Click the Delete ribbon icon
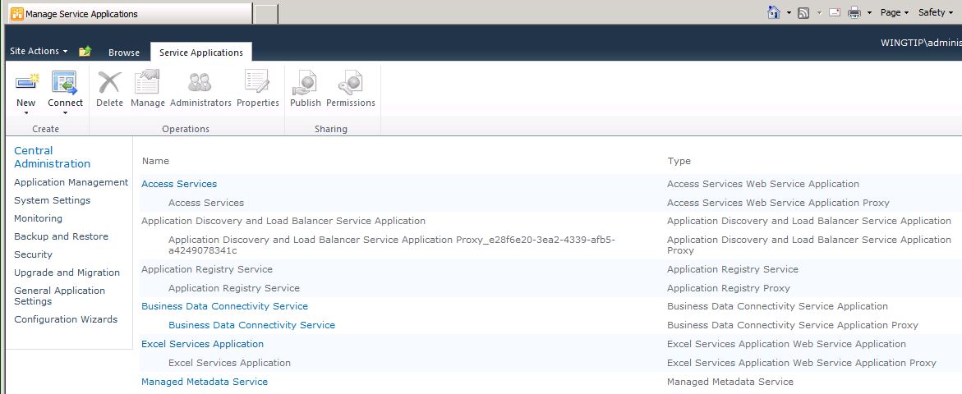The height and width of the screenshot is (394, 962). click(x=110, y=82)
